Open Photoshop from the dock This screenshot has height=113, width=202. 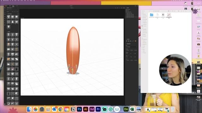[79, 109]
